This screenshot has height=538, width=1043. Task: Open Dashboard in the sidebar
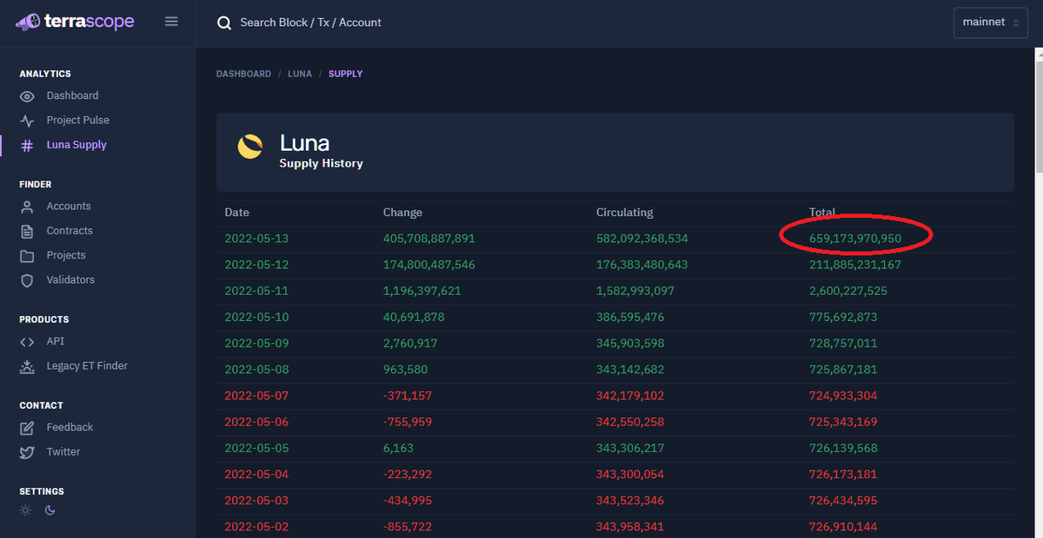coord(72,95)
